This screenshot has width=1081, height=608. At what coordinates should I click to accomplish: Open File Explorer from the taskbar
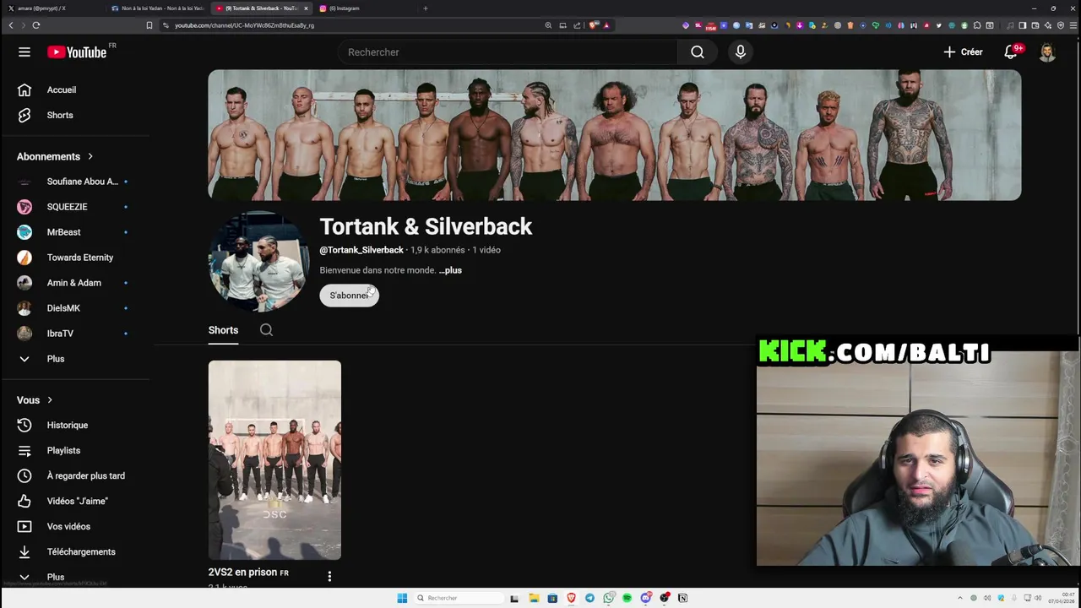(534, 598)
